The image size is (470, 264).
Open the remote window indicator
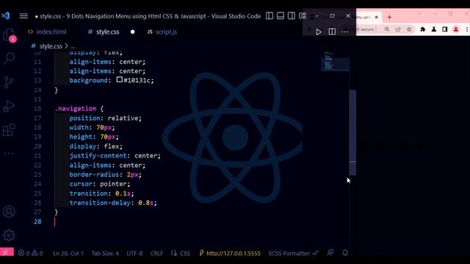click(x=7, y=252)
